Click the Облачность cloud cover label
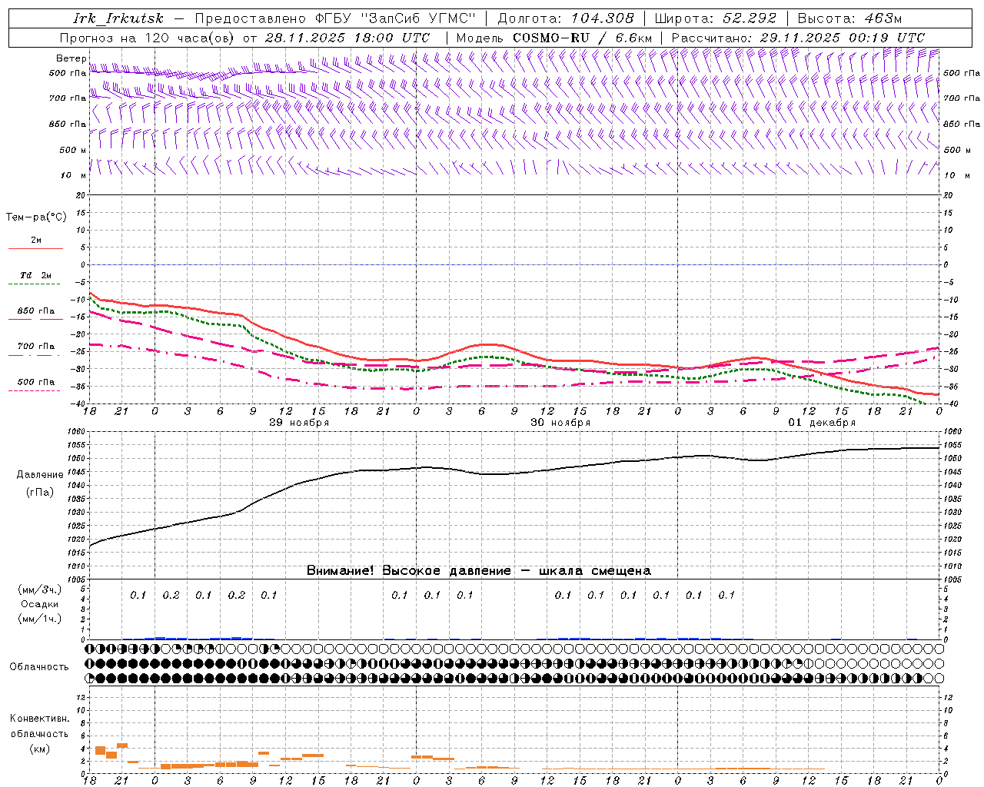The width and height of the screenshot is (984, 787). [x=39, y=667]
